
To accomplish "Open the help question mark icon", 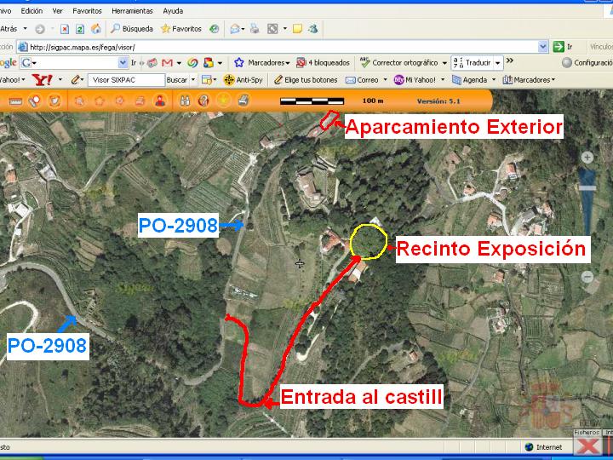I will click(x=203, y=101).
